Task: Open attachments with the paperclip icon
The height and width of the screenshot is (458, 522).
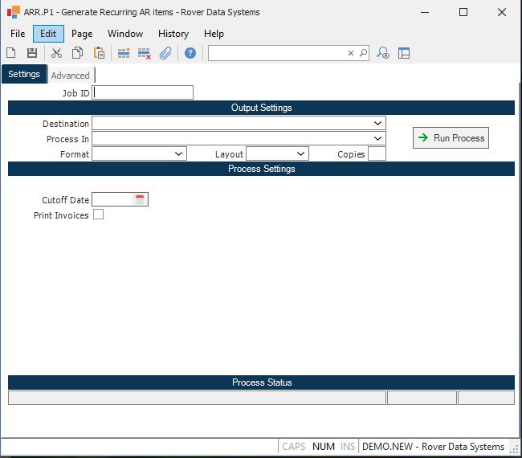Action: [x=165, y=53]
